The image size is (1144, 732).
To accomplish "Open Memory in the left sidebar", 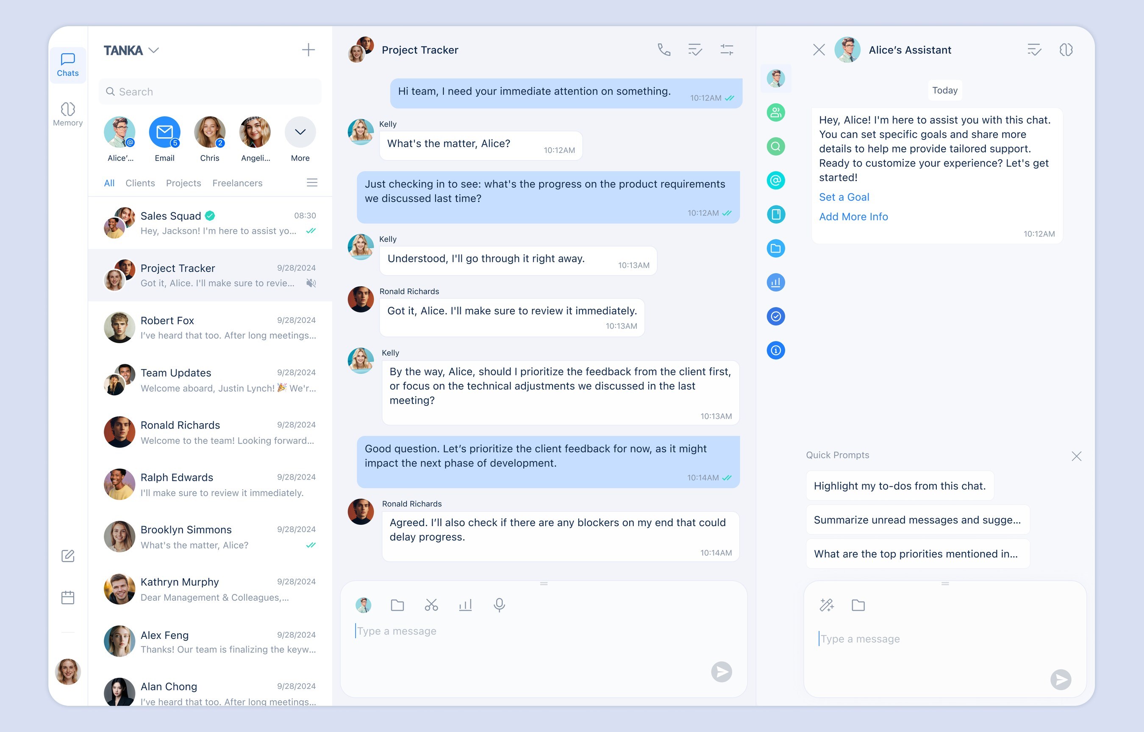I will [68, 114].
